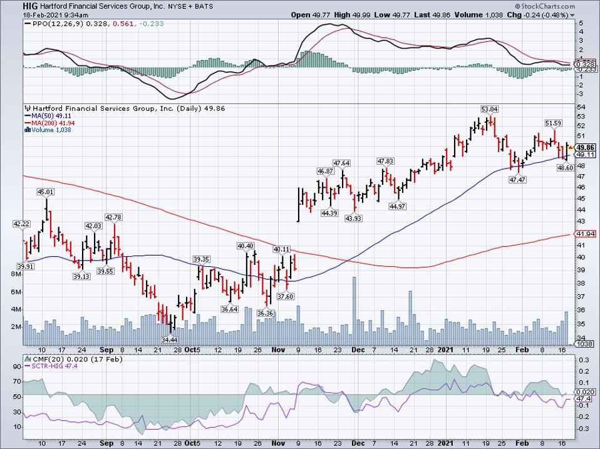Click the 2M volume scale label
The image size is (600, 449).
click(16, 327)
